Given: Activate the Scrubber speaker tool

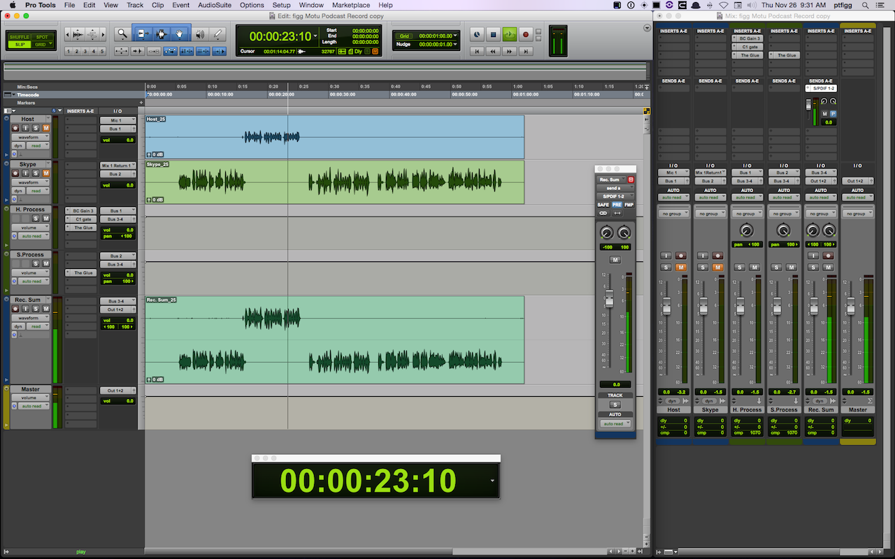Looking at the screenshot, I should [x=200, y=34].
